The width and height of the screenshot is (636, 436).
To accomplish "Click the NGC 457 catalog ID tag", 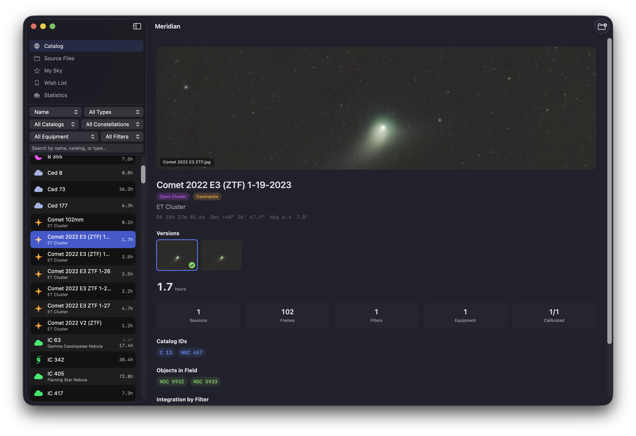I will click(192, 352).
